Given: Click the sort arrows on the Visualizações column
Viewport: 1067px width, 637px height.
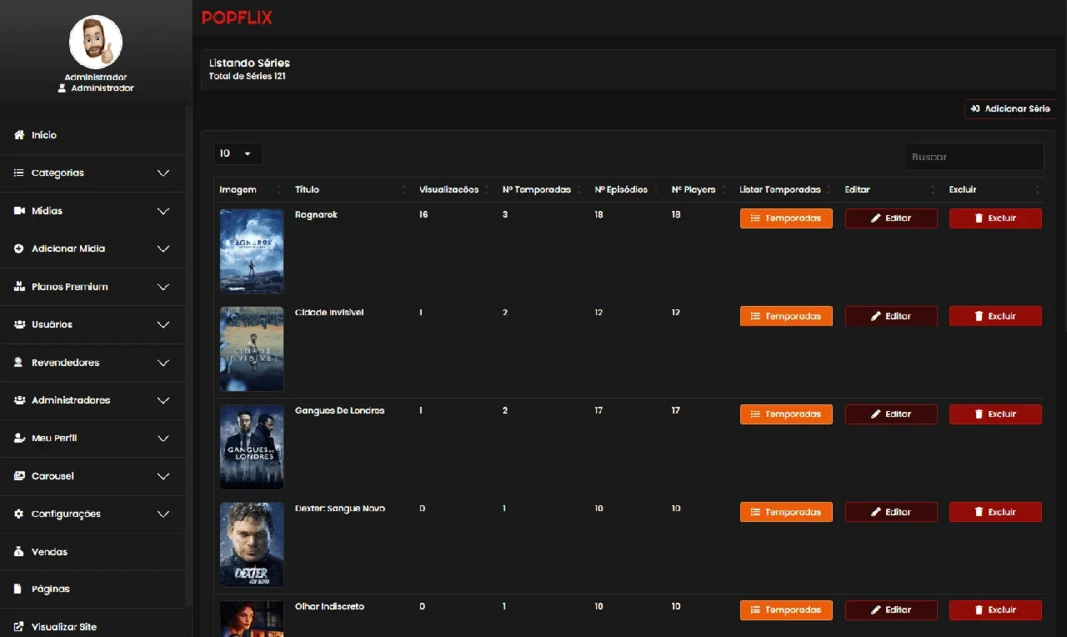Looking at the screenshot, I should [487, 189].
